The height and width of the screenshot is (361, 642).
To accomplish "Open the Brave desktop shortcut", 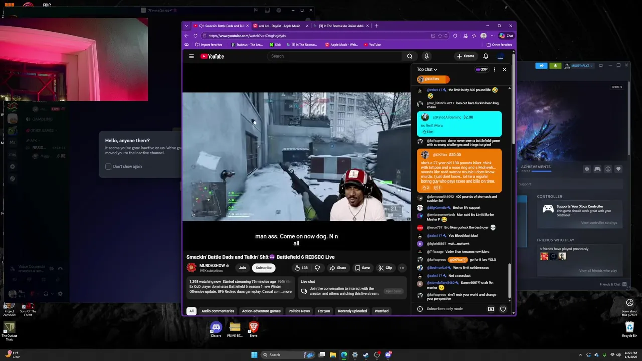I will 253,329.
